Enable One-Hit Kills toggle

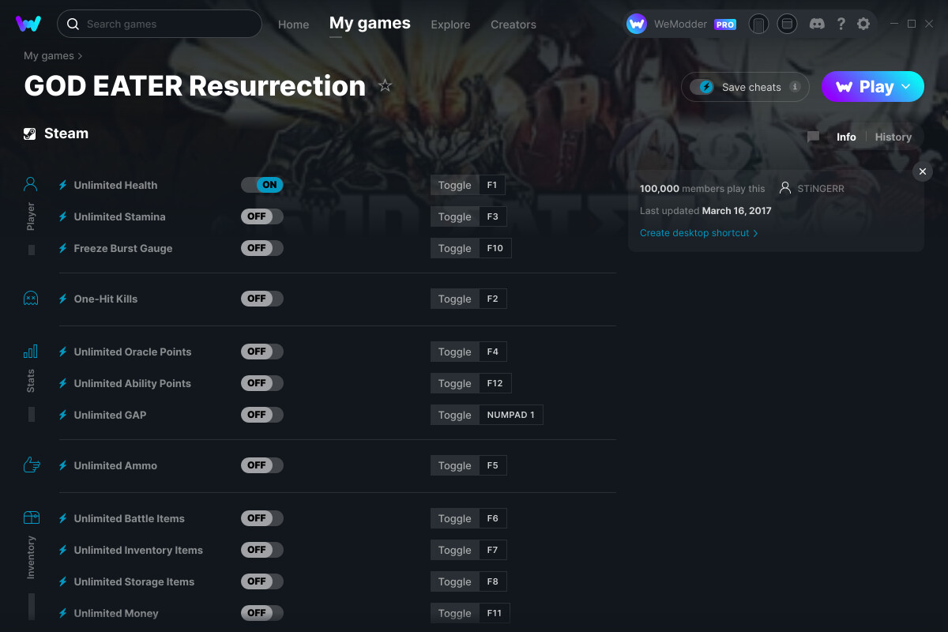click(x=262, y=299)
